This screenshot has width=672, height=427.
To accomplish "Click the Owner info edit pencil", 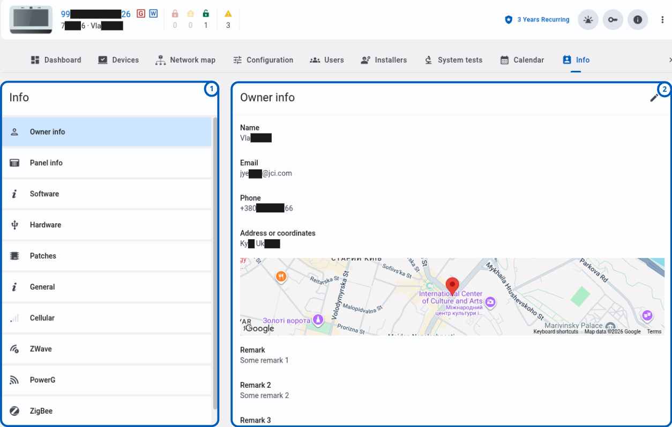I will pos(654,98).
